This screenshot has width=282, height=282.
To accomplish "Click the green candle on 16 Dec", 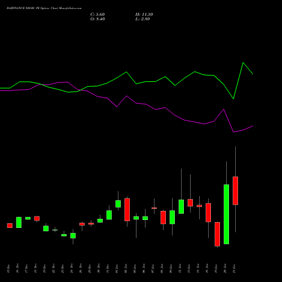I will (x=19, y=222).
